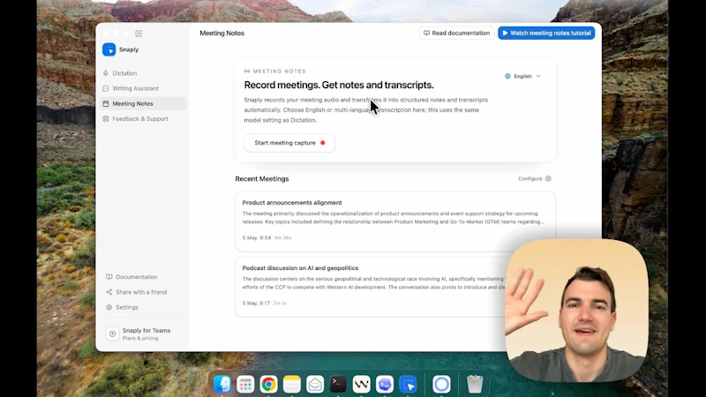
Task: Select Meeting Notes in sidebar
Action: [143, 103]
